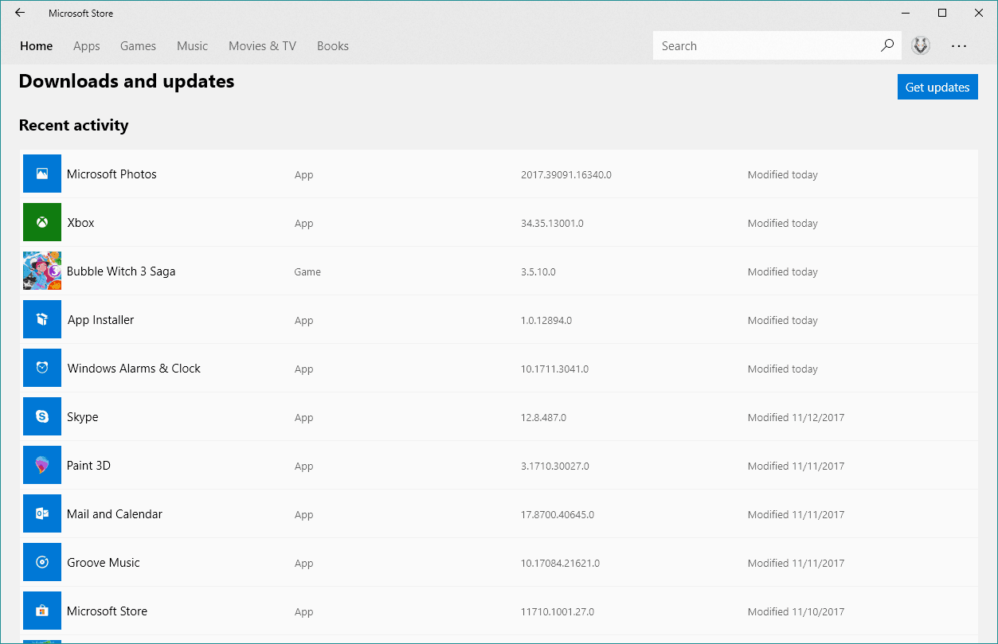Click the Groove Music app icon
Image resolution: width=998 pixels, height=644 pixels.
coord(42,562)
